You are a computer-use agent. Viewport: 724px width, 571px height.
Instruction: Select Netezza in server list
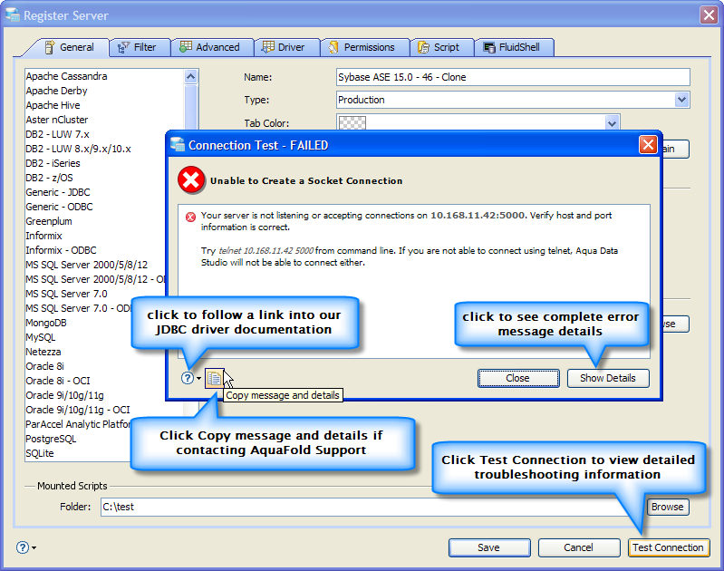coord(43,352)
